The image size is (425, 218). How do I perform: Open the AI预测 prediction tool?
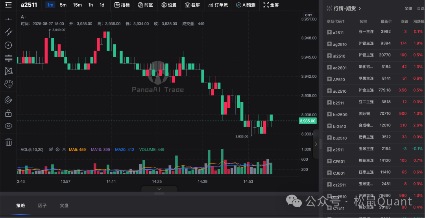click(x=246, y=5)
